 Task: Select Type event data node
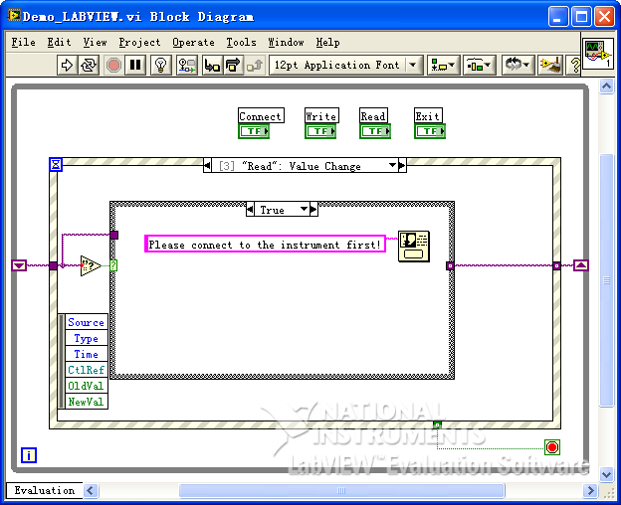point(86,338)
